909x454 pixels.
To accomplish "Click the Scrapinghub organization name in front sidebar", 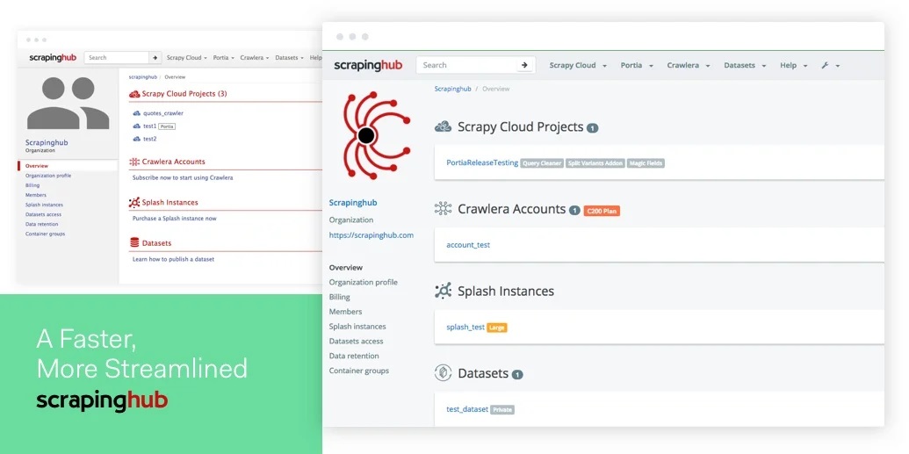I will [x=353, y=202].
